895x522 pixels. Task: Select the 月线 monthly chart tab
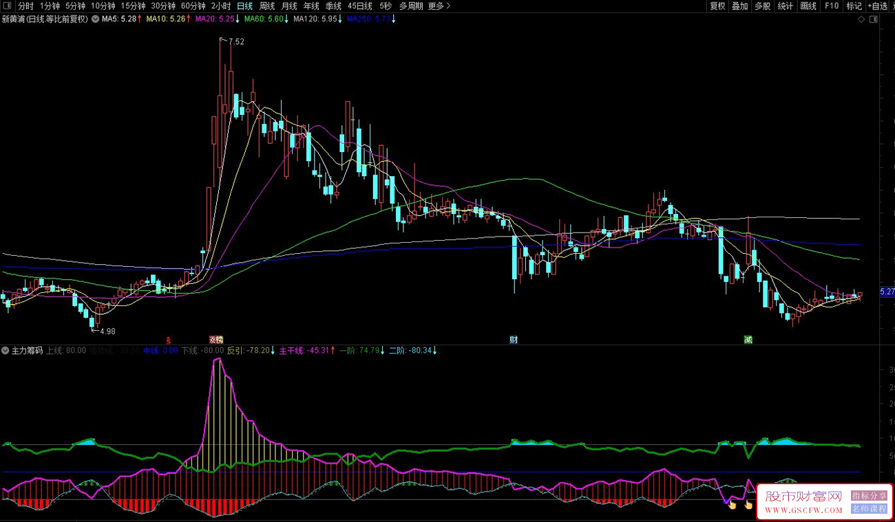[x=289, y=6]
